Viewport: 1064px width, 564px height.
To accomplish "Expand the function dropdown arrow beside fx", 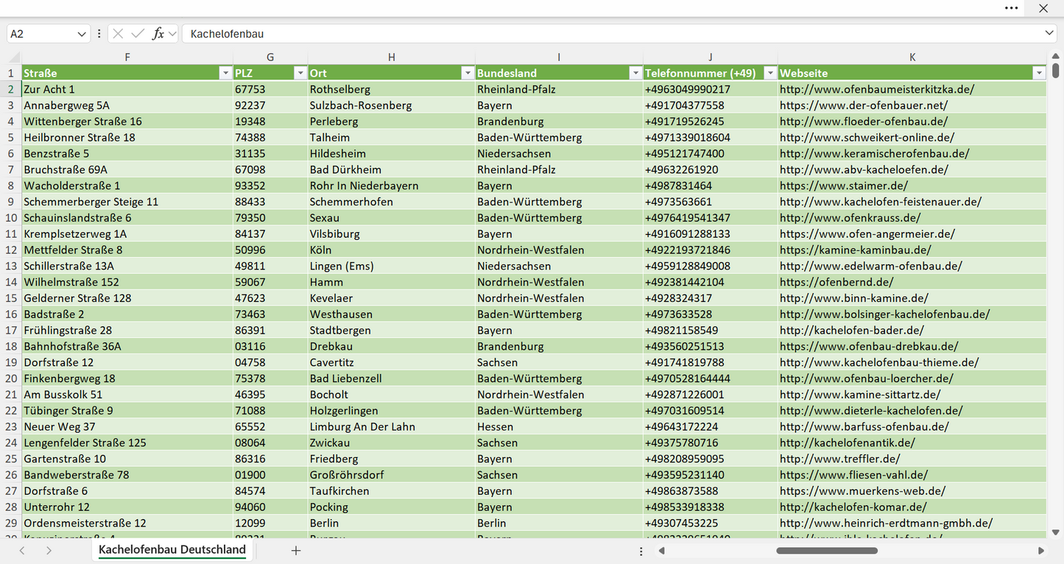I will (172, 34).
